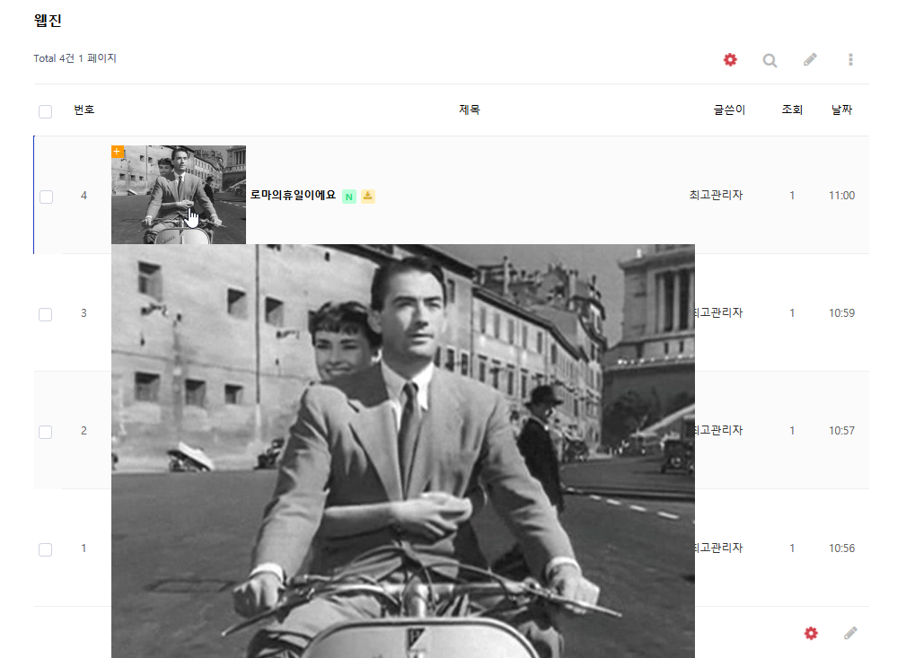Click author 최고관리자 in the 10:57 row

pos(717,430)
